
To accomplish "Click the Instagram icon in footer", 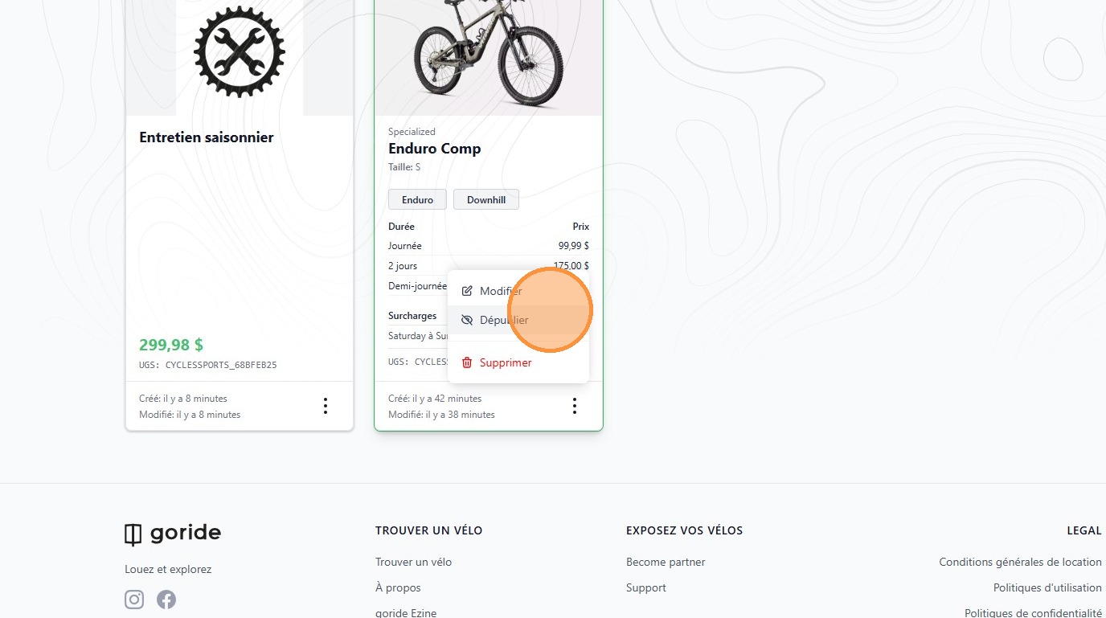I will pyautogui.click(x=134, y=600).
